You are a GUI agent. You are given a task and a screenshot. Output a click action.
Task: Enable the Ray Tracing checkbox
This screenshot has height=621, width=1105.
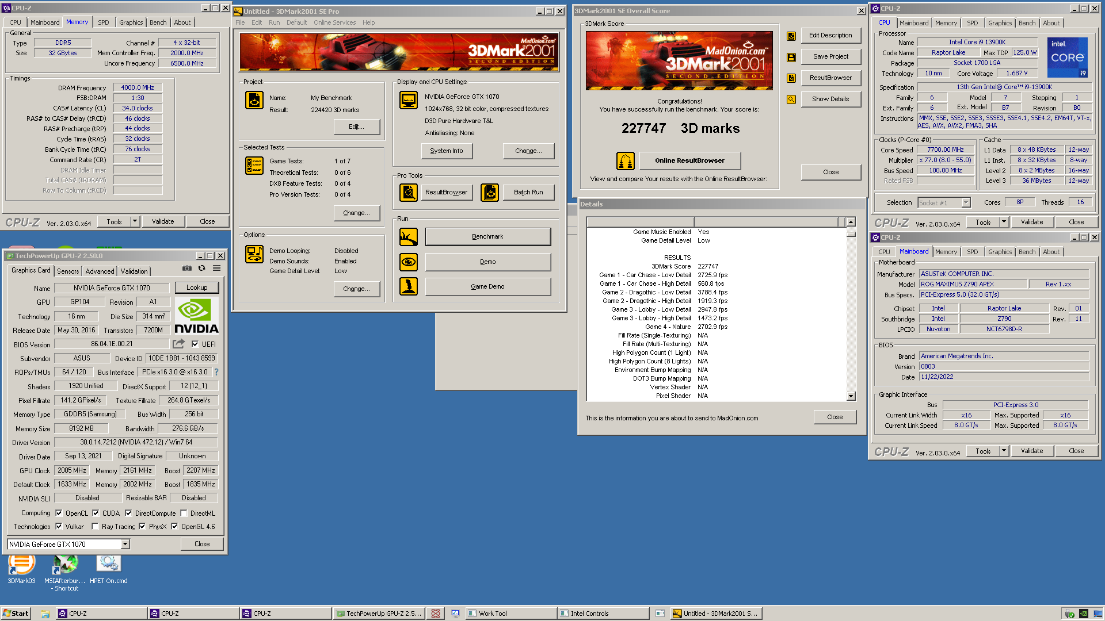click(x=95, y=526)
